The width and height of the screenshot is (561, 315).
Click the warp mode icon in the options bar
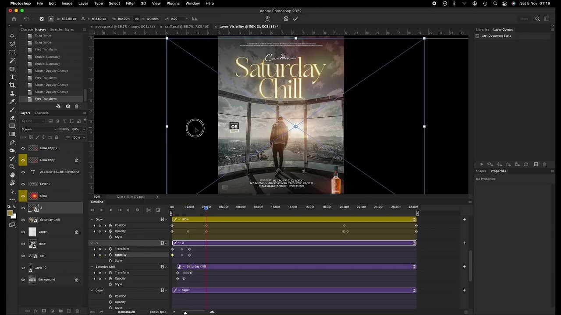[x=267, y=19]
